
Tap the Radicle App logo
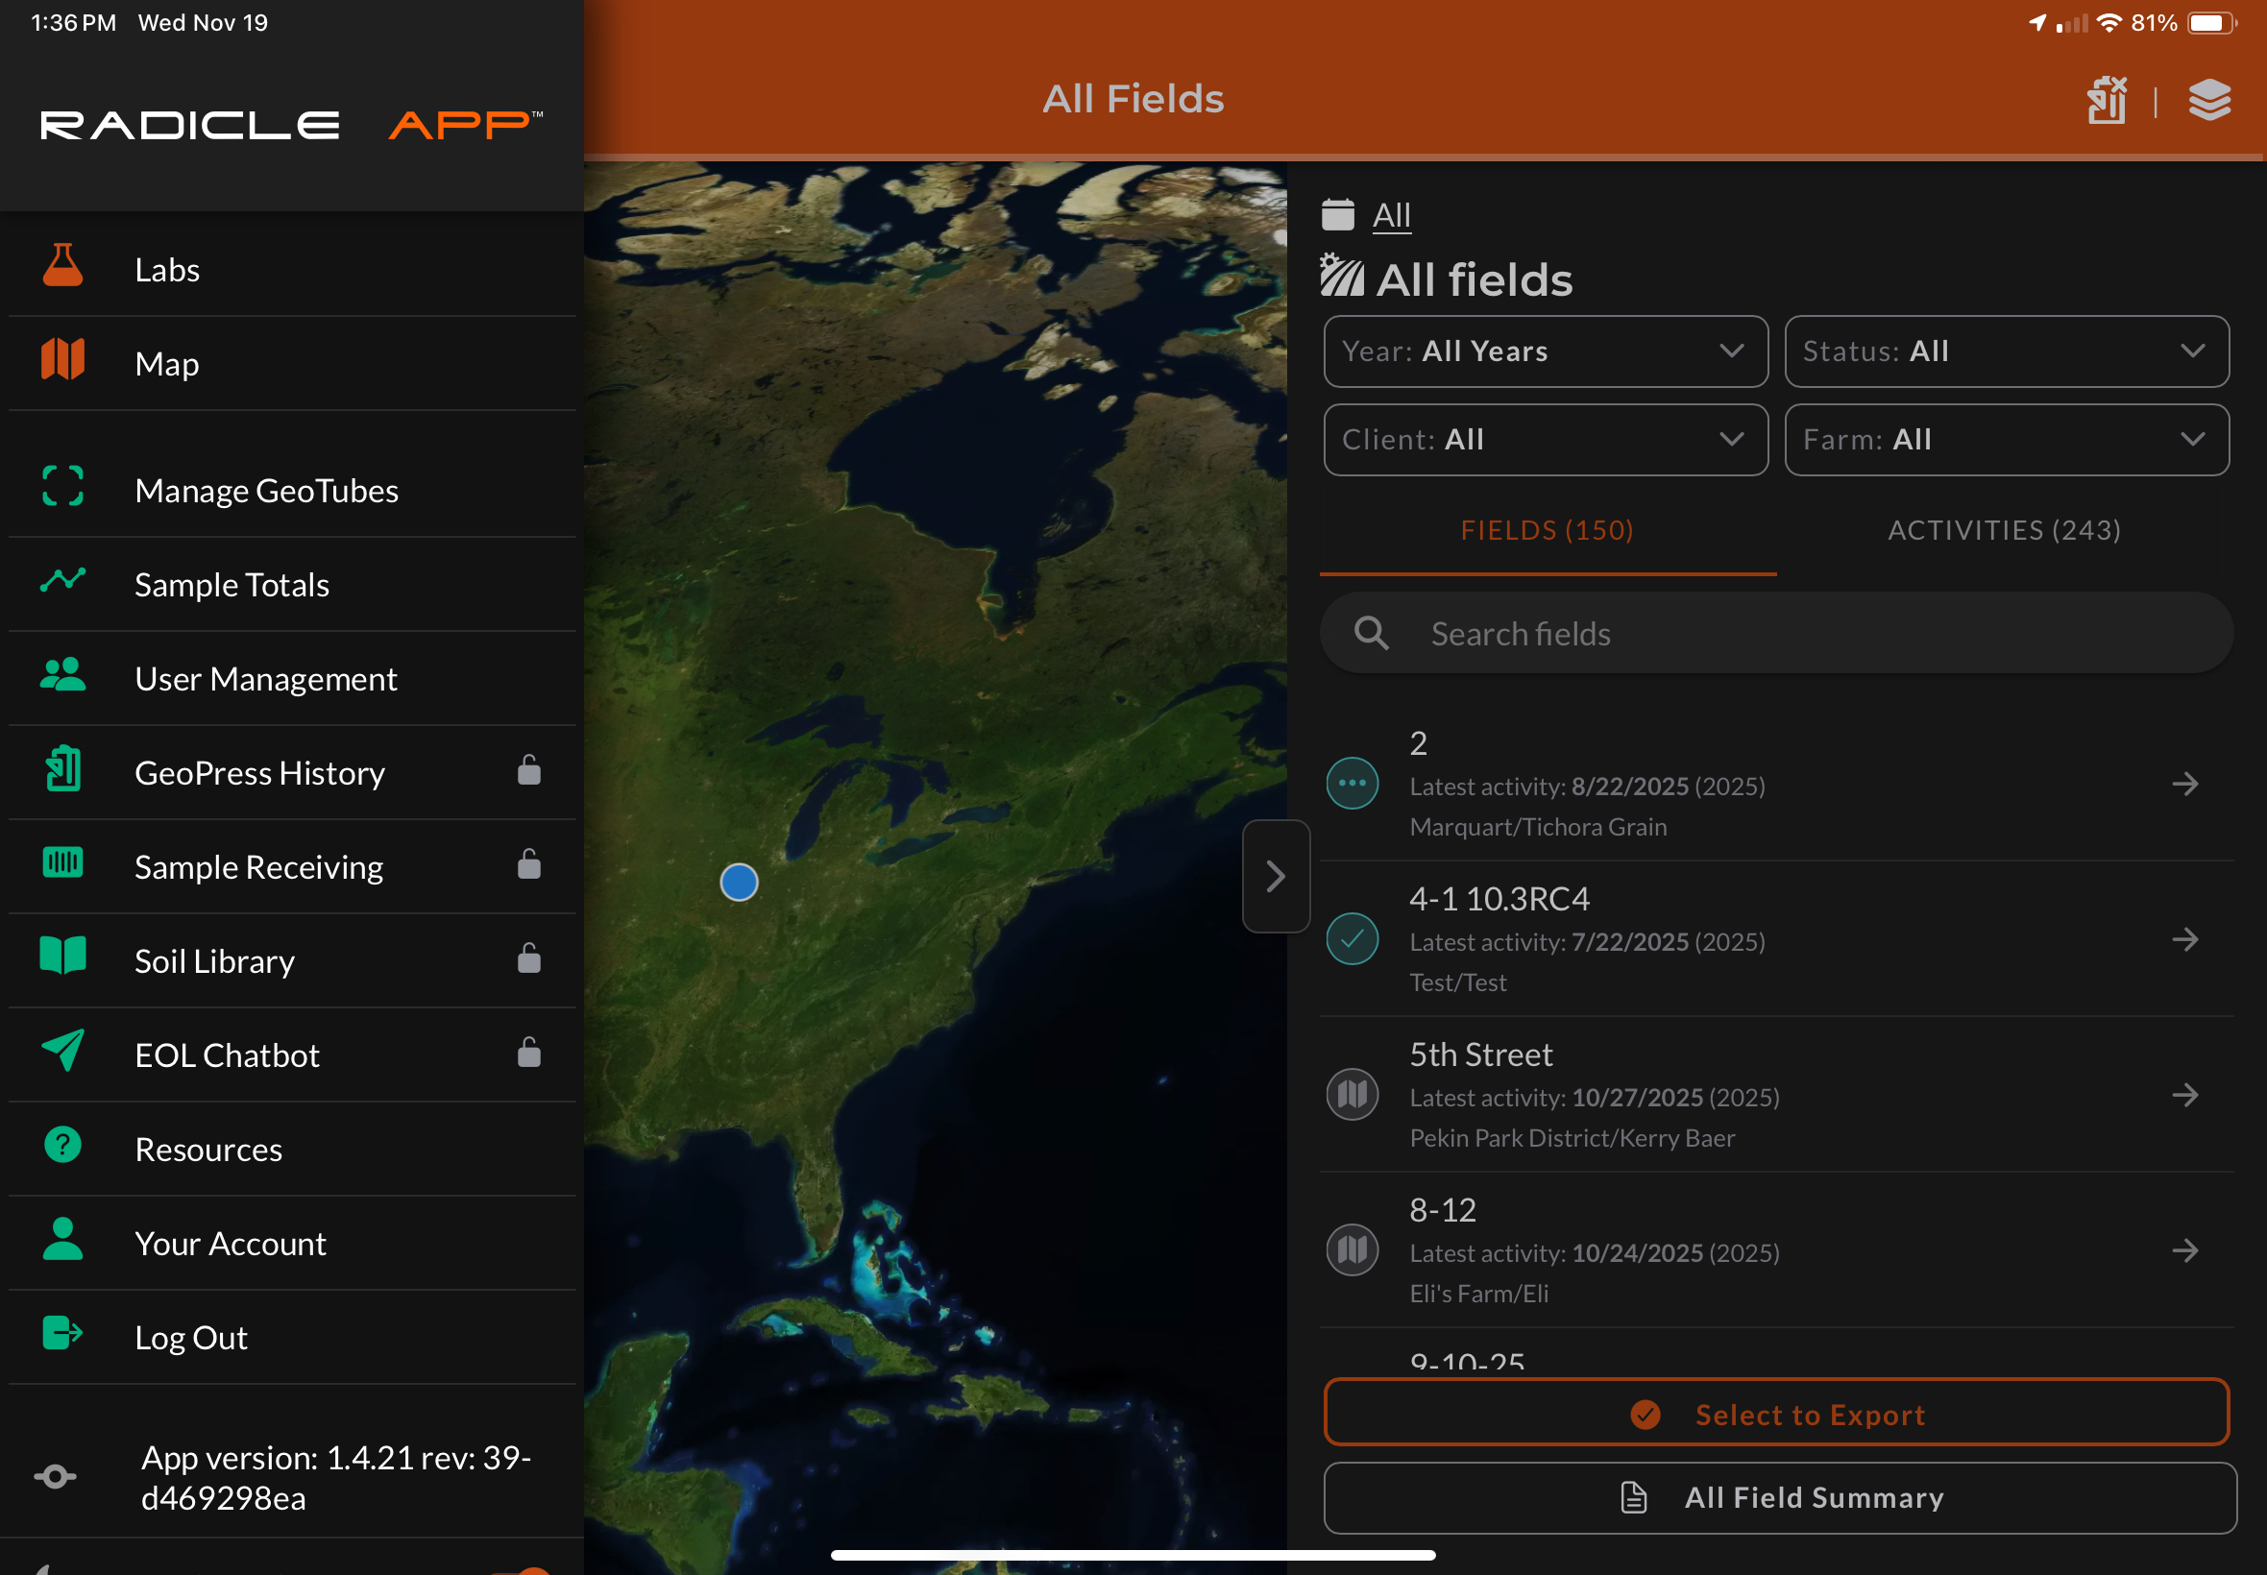coord(291,126)
